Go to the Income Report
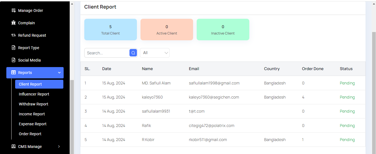376x154 pixels. coord(32,114)
